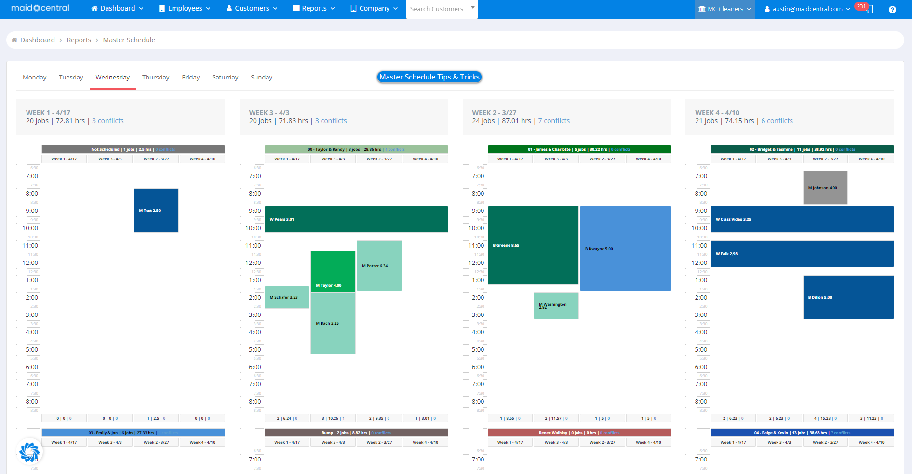Open Master Schedule Tips & Tricks
Image resolution: width=912 pixels, height=474 pixels.
tap(429, 77)
